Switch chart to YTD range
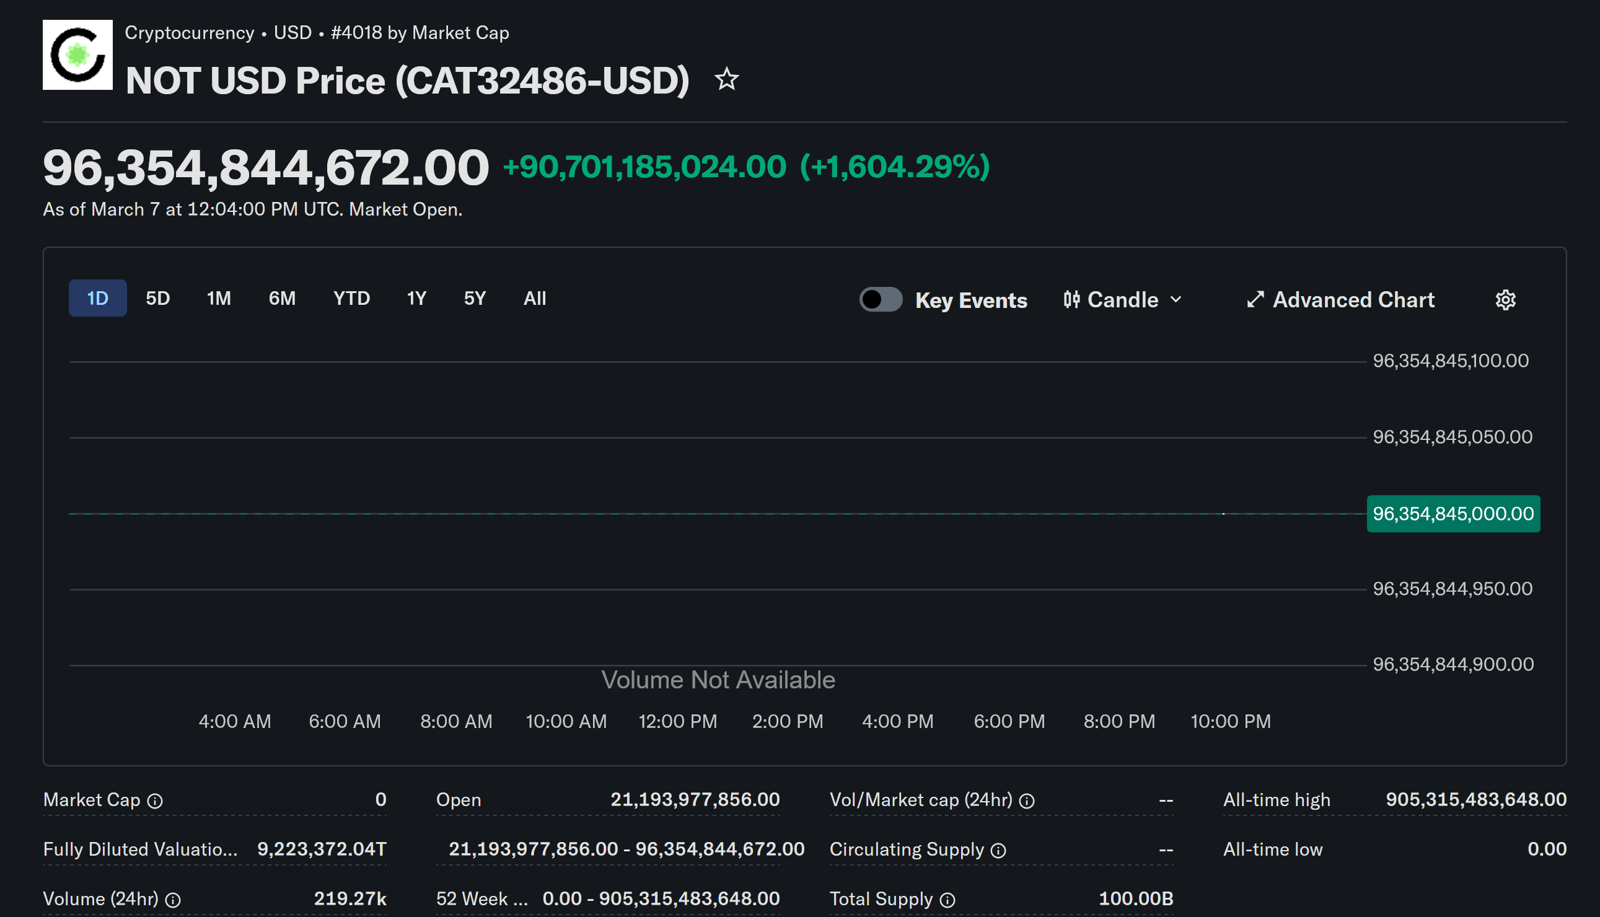The width and height of the screenshot is (1600, 917). pos(351,299)
